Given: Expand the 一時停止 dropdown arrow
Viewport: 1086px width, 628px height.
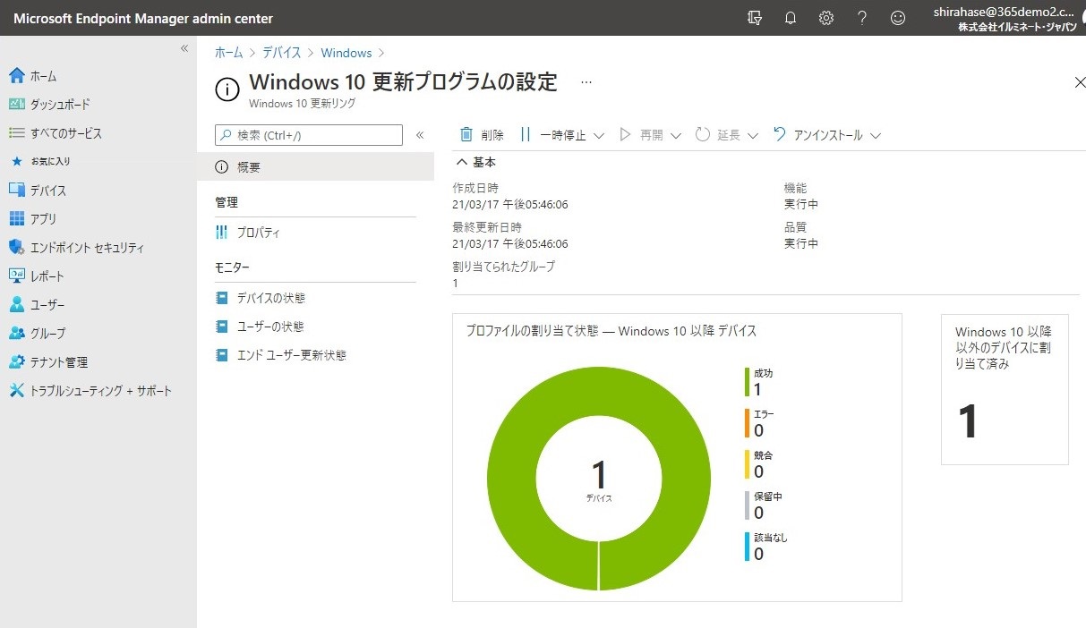Looking at the screenshot, I should click(599, 136).
